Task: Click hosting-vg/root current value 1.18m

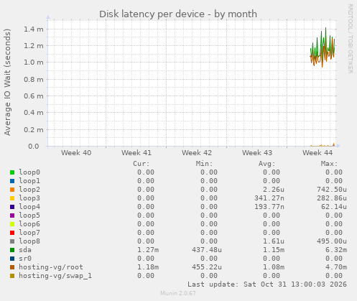Action: pos(148,267)
